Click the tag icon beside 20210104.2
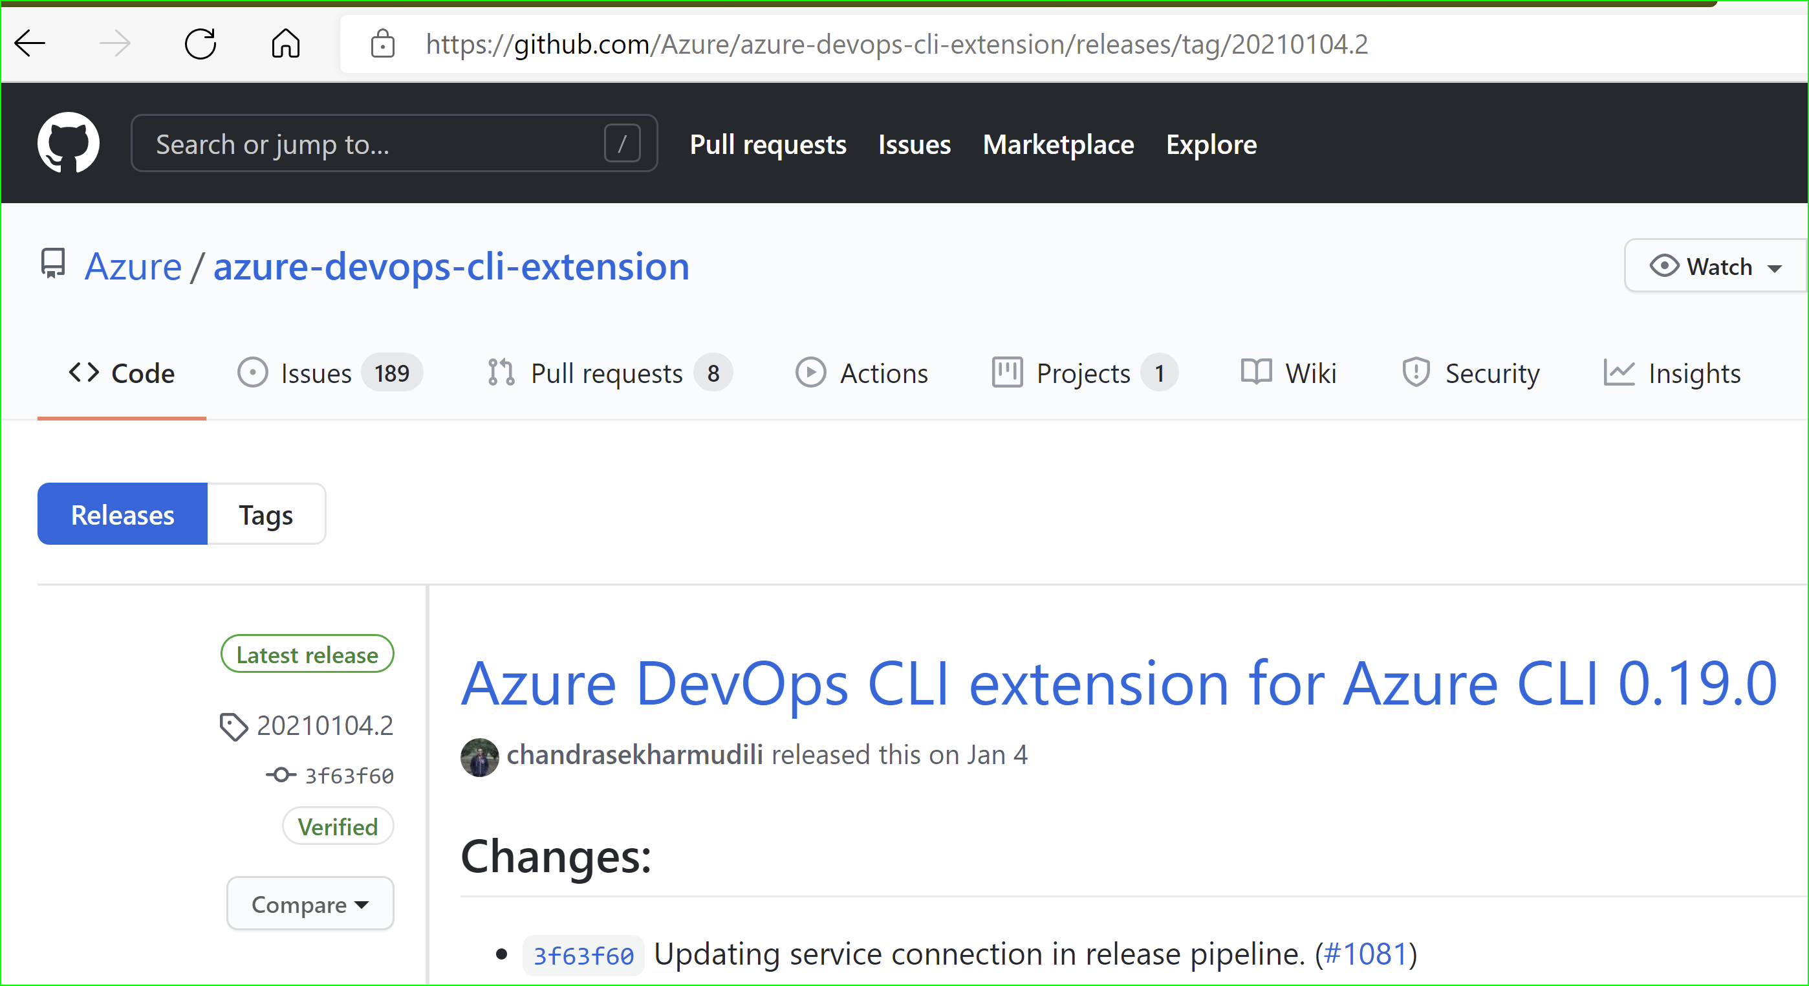The image size is (1809, 986). (x=235, y=725)
